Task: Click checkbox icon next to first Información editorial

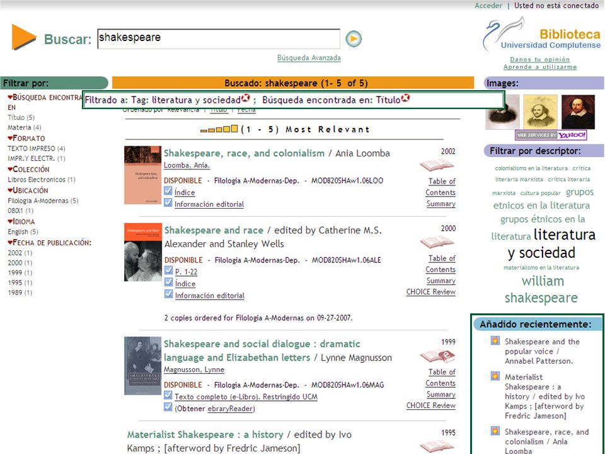Action: point(168,202)
